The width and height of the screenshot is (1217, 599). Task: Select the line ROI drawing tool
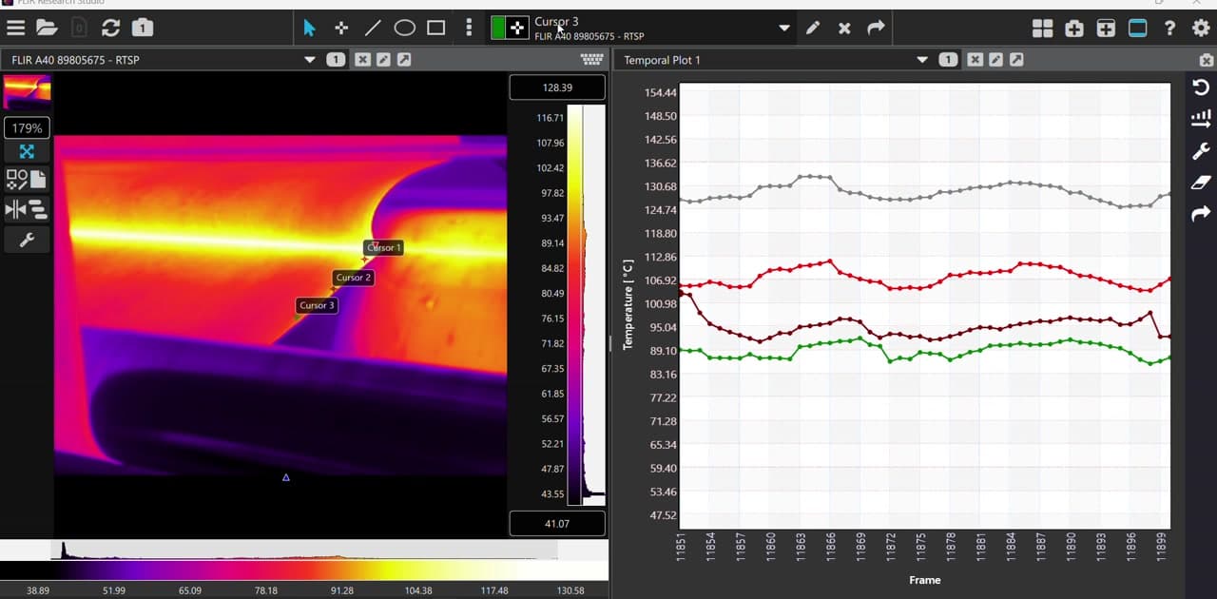(x=373, y=29)
